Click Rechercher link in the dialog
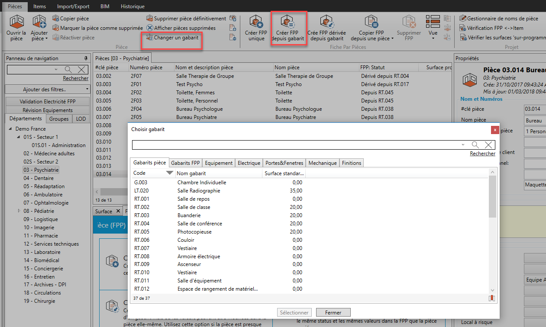 pyautogui.click(x=482, y=154)
